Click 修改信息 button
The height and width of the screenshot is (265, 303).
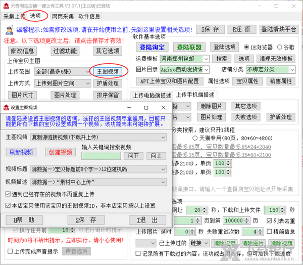click(22, 51)
